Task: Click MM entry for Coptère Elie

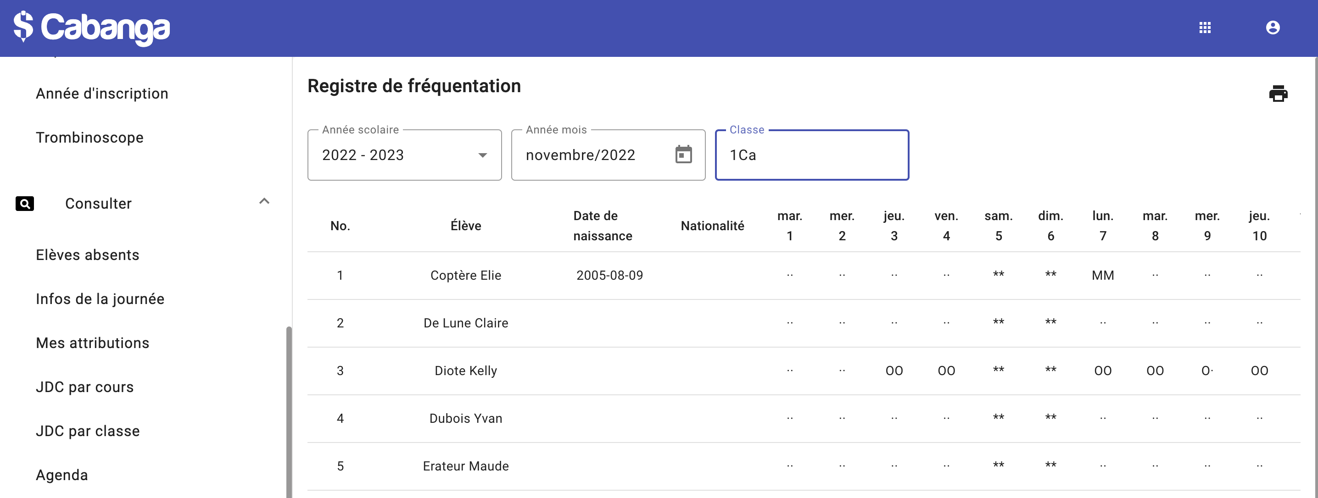Action: (x=1103, y=275)
